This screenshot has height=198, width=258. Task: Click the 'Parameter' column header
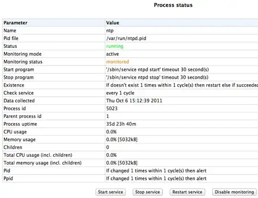(x=15, y=23)
